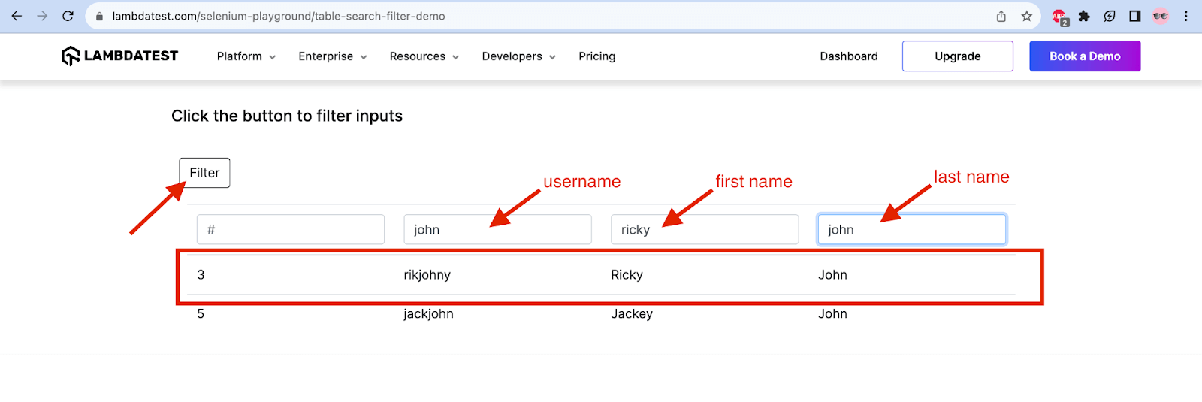The width and height of the screenshot is (1202, 402).
Task: Open the extensions puzzle icon
Action: tap(1084, 16)
